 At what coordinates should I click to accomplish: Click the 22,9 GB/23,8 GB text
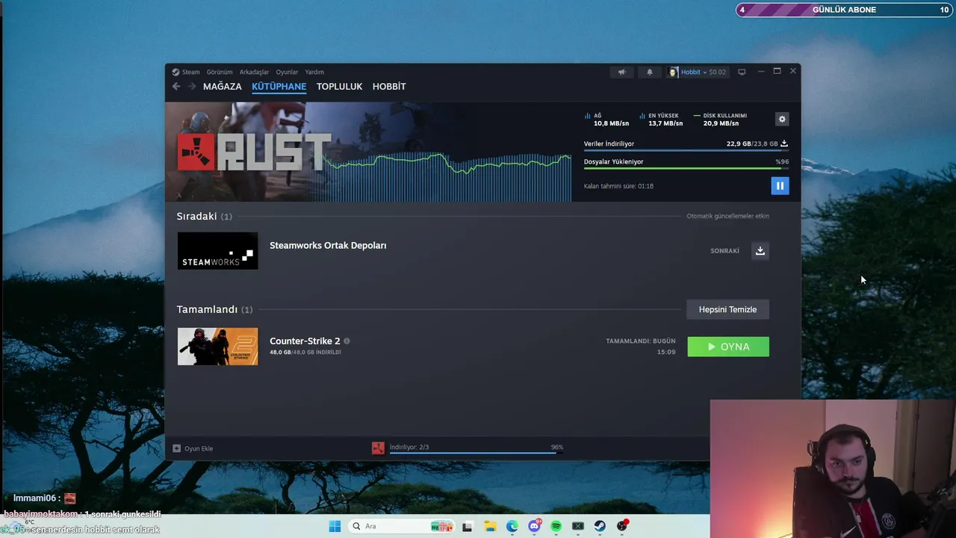(752, 143)
